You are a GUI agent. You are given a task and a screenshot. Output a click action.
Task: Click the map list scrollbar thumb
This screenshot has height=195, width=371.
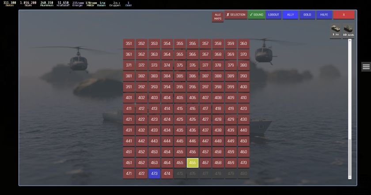[x=350, y=159]
